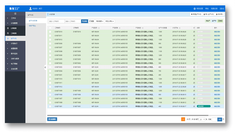Click the 编辑 edit link for row G18071901
Viewport: 235px width, 134px height.
(x=215, y=106)
